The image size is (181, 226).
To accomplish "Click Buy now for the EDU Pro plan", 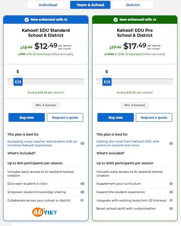I will click(115, 118).
